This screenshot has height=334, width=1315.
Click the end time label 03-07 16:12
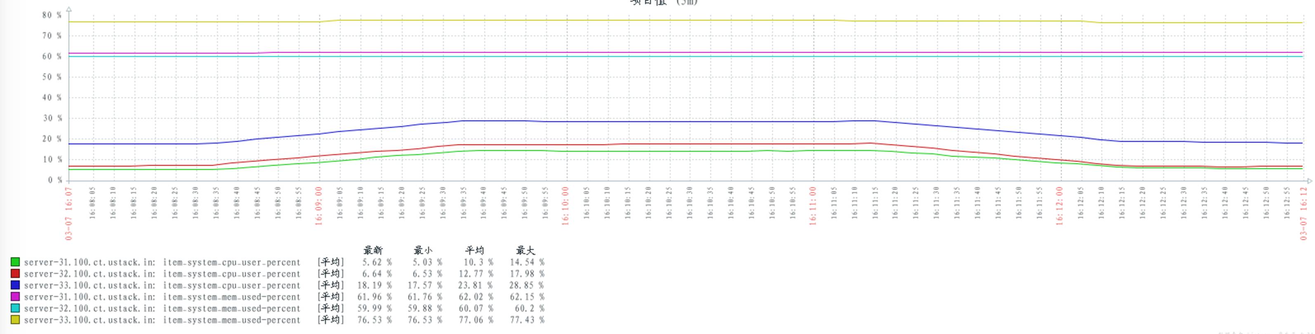point(1303,213)
